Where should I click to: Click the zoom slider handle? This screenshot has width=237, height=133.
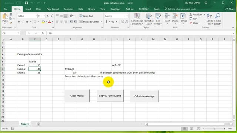(214, 129)
